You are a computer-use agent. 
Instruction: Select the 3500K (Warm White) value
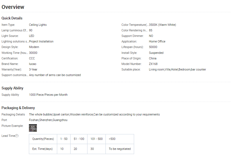click(162, 25)
